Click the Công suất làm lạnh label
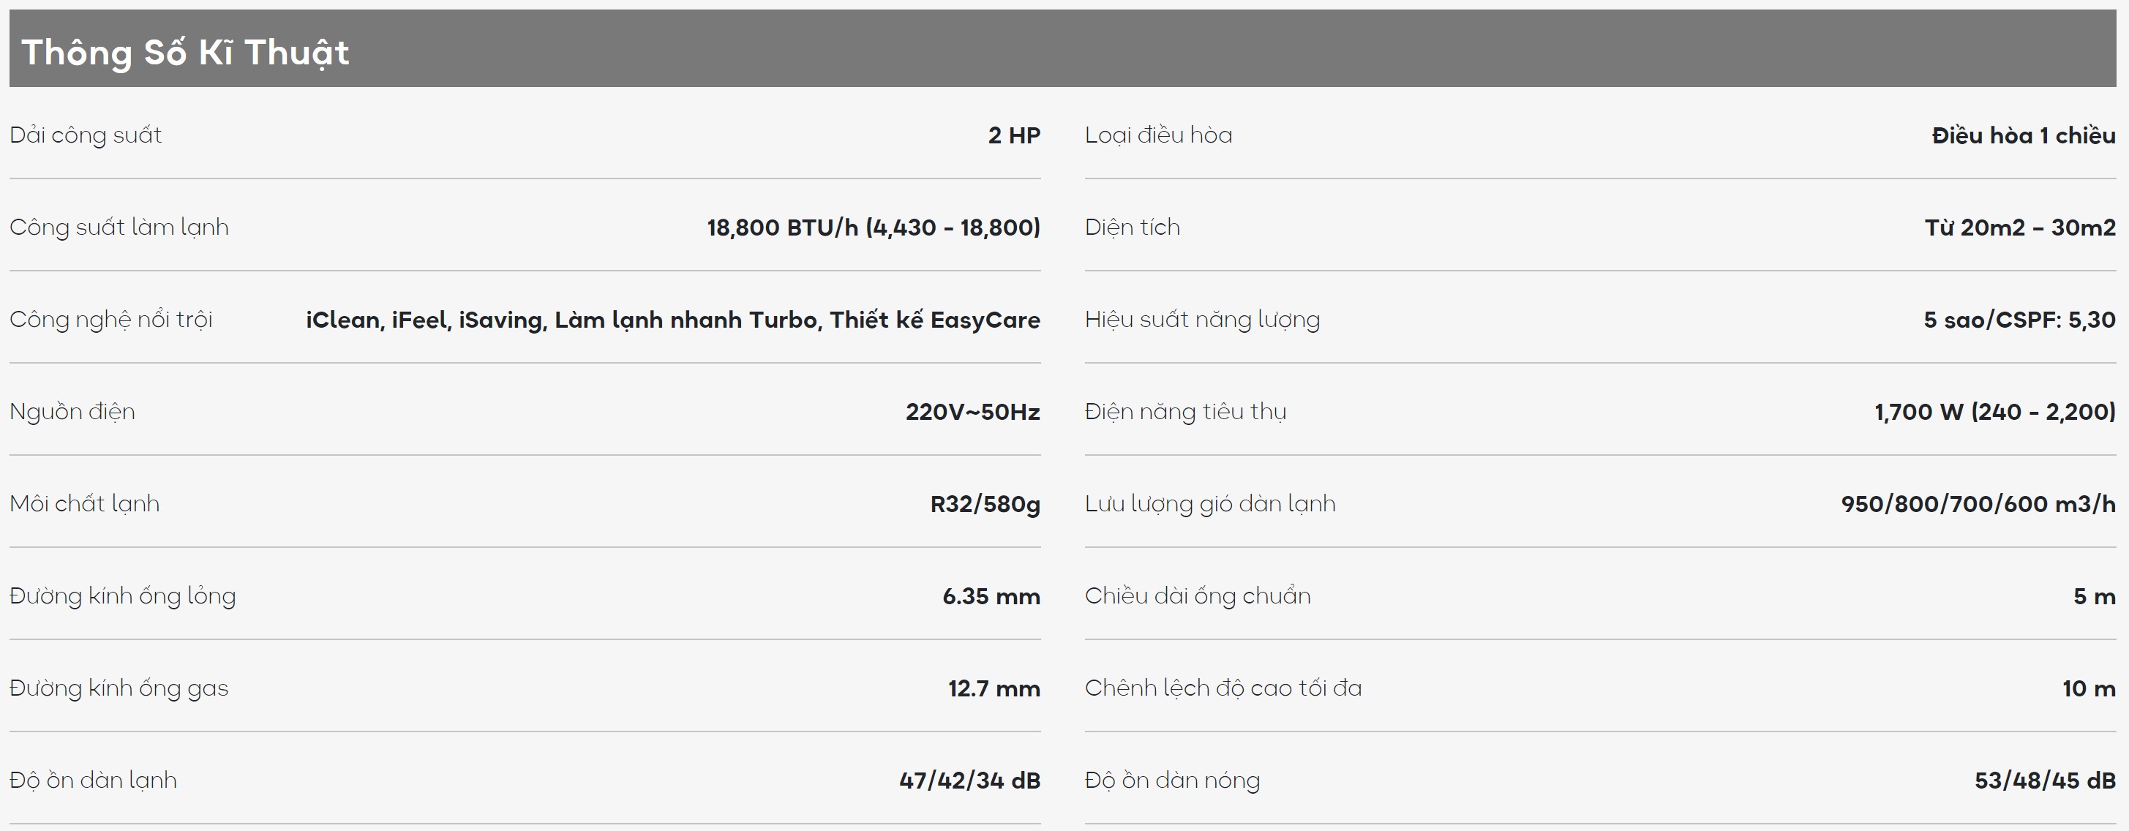This screenshot has height=831, width=2129. click(x=119, y=228)
